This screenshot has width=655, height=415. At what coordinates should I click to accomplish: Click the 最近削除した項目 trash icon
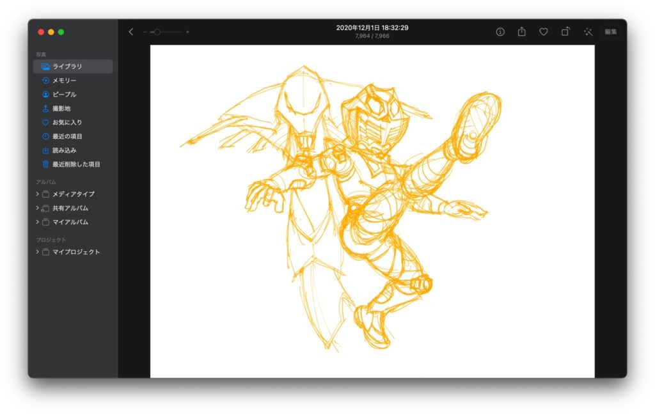[45, 164]
